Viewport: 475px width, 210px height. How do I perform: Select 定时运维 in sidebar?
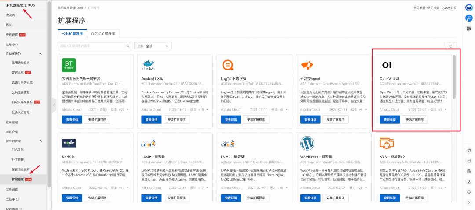tap(18, 73)
